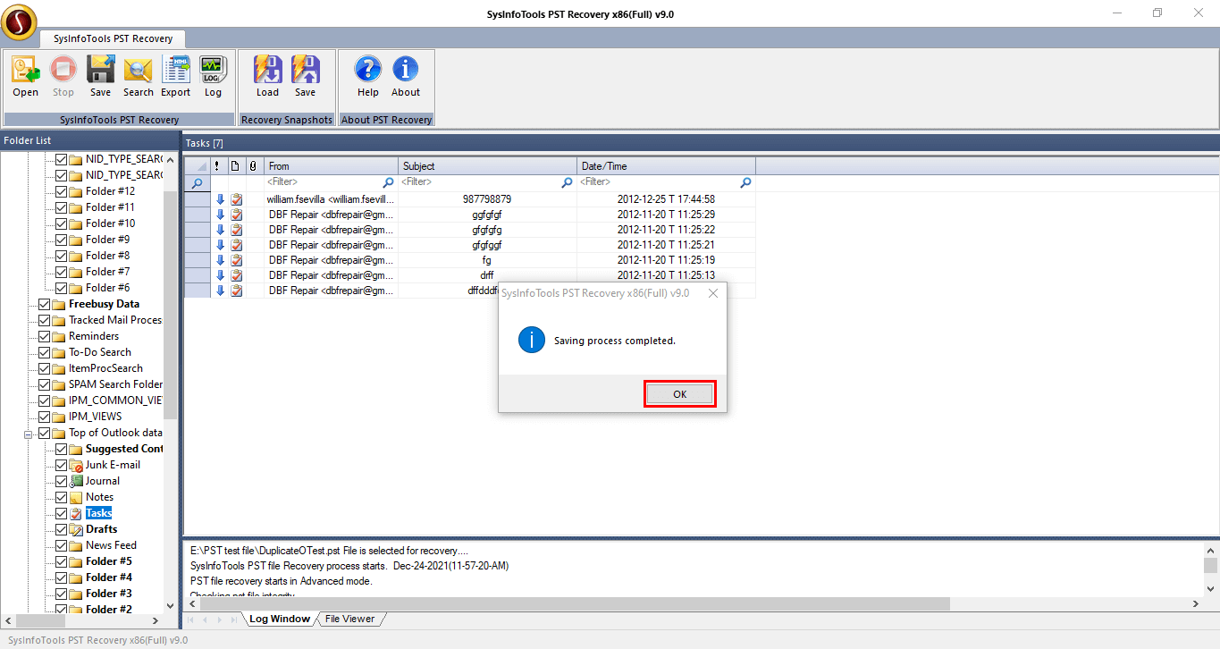Viewport: 1220px width, 649px height.
Task: Select the Suggested Contacts folder
Action: click(x=124, y=449)
